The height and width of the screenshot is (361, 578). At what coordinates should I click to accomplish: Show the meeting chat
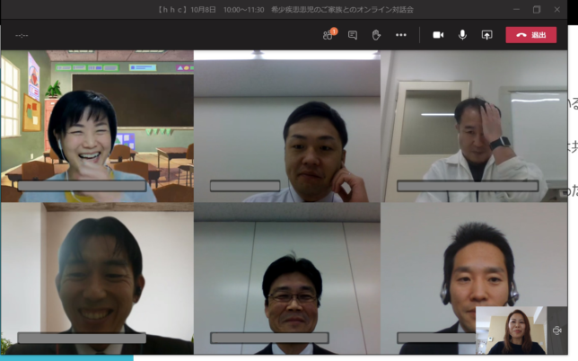tap(353, 35)
